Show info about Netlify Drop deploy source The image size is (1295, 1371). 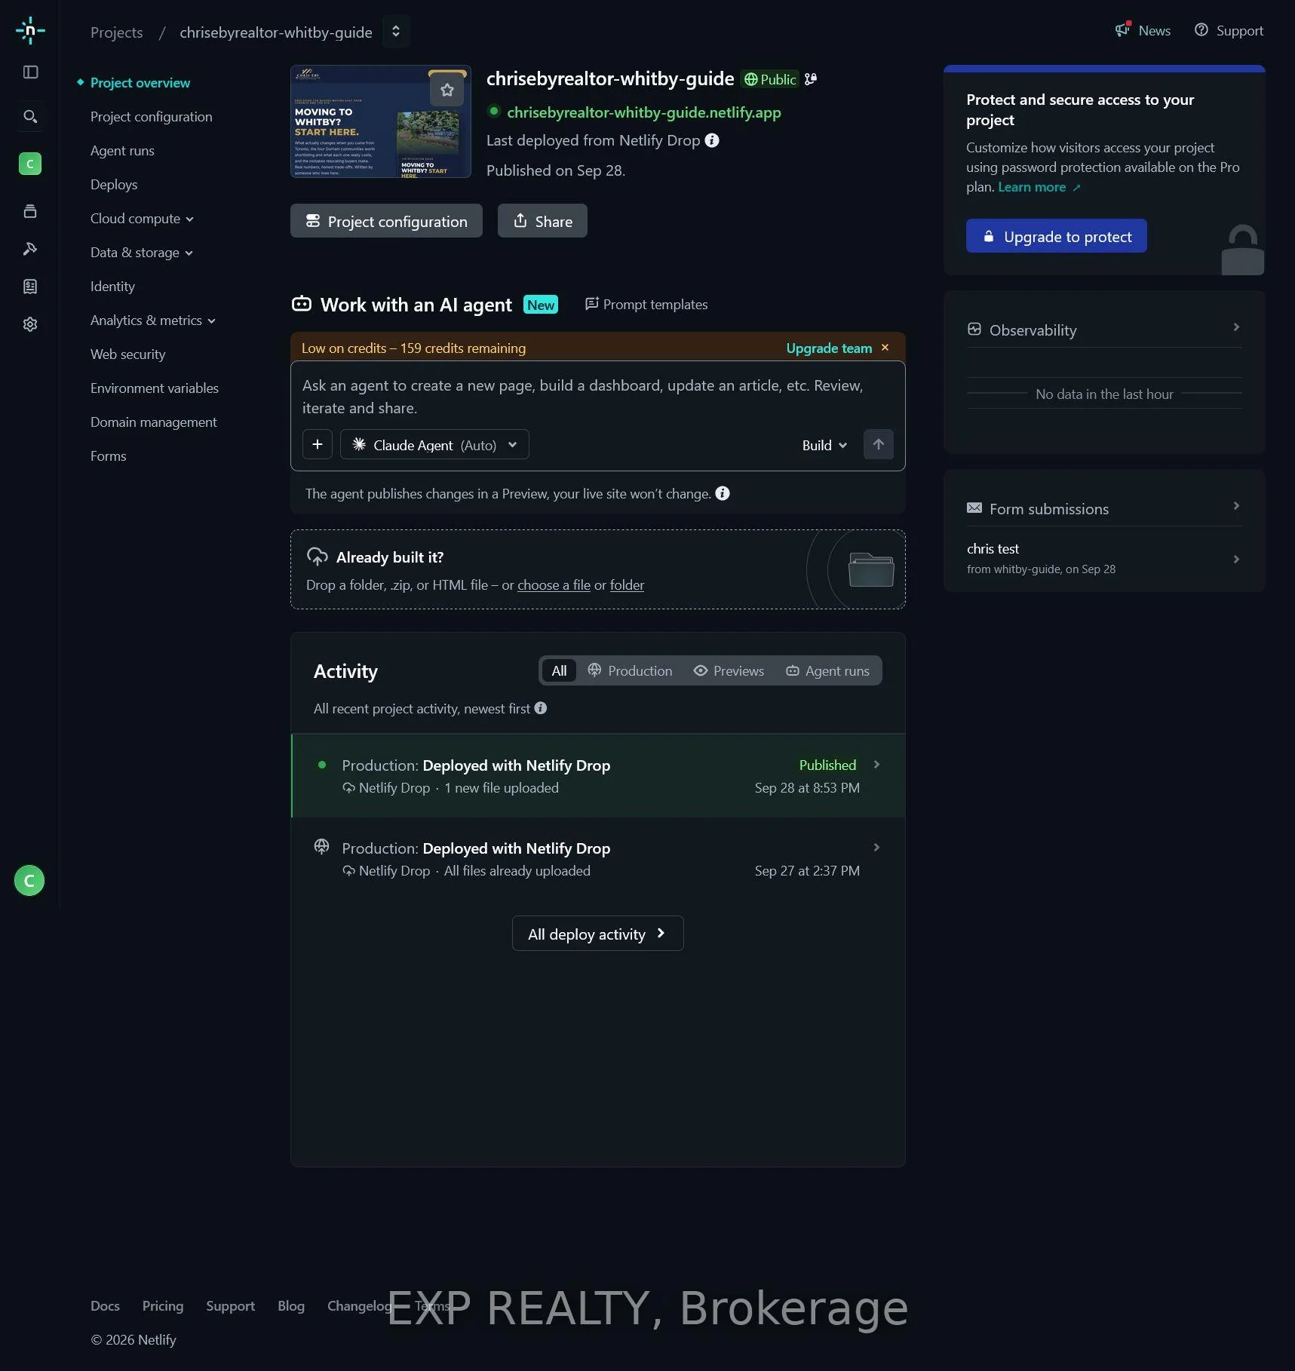point(712,140)
